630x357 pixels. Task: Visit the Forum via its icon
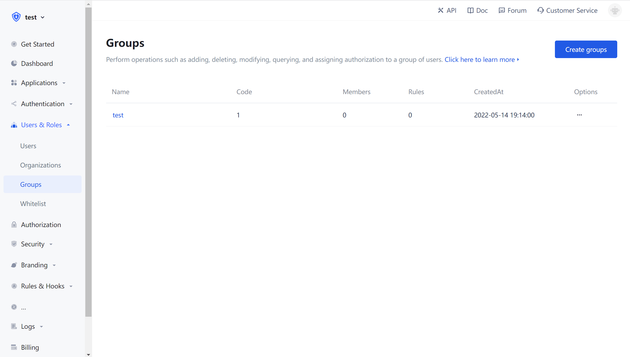coord(502,10)
